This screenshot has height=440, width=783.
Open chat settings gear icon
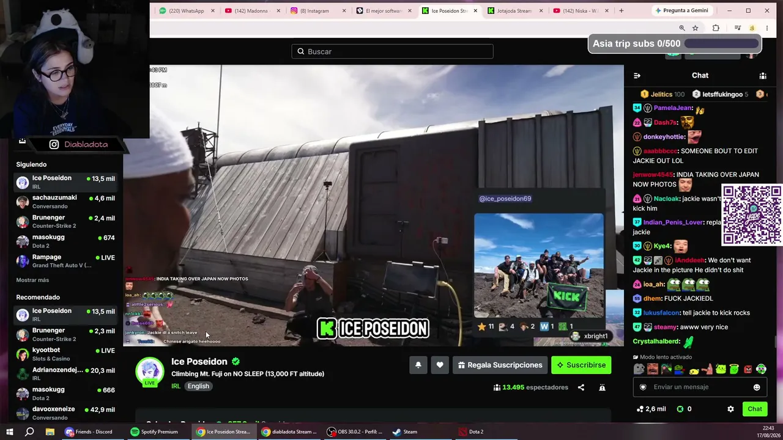pyautogui.click(x=730, y=409)
